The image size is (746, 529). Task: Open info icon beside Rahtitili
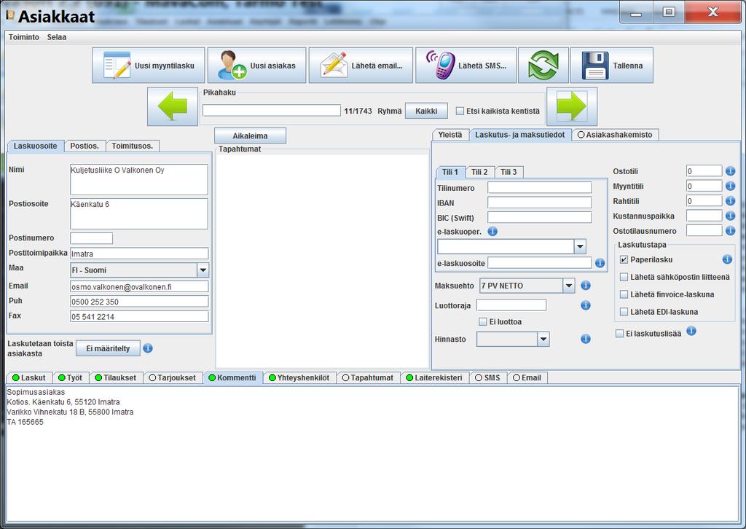tap(730, 201)
